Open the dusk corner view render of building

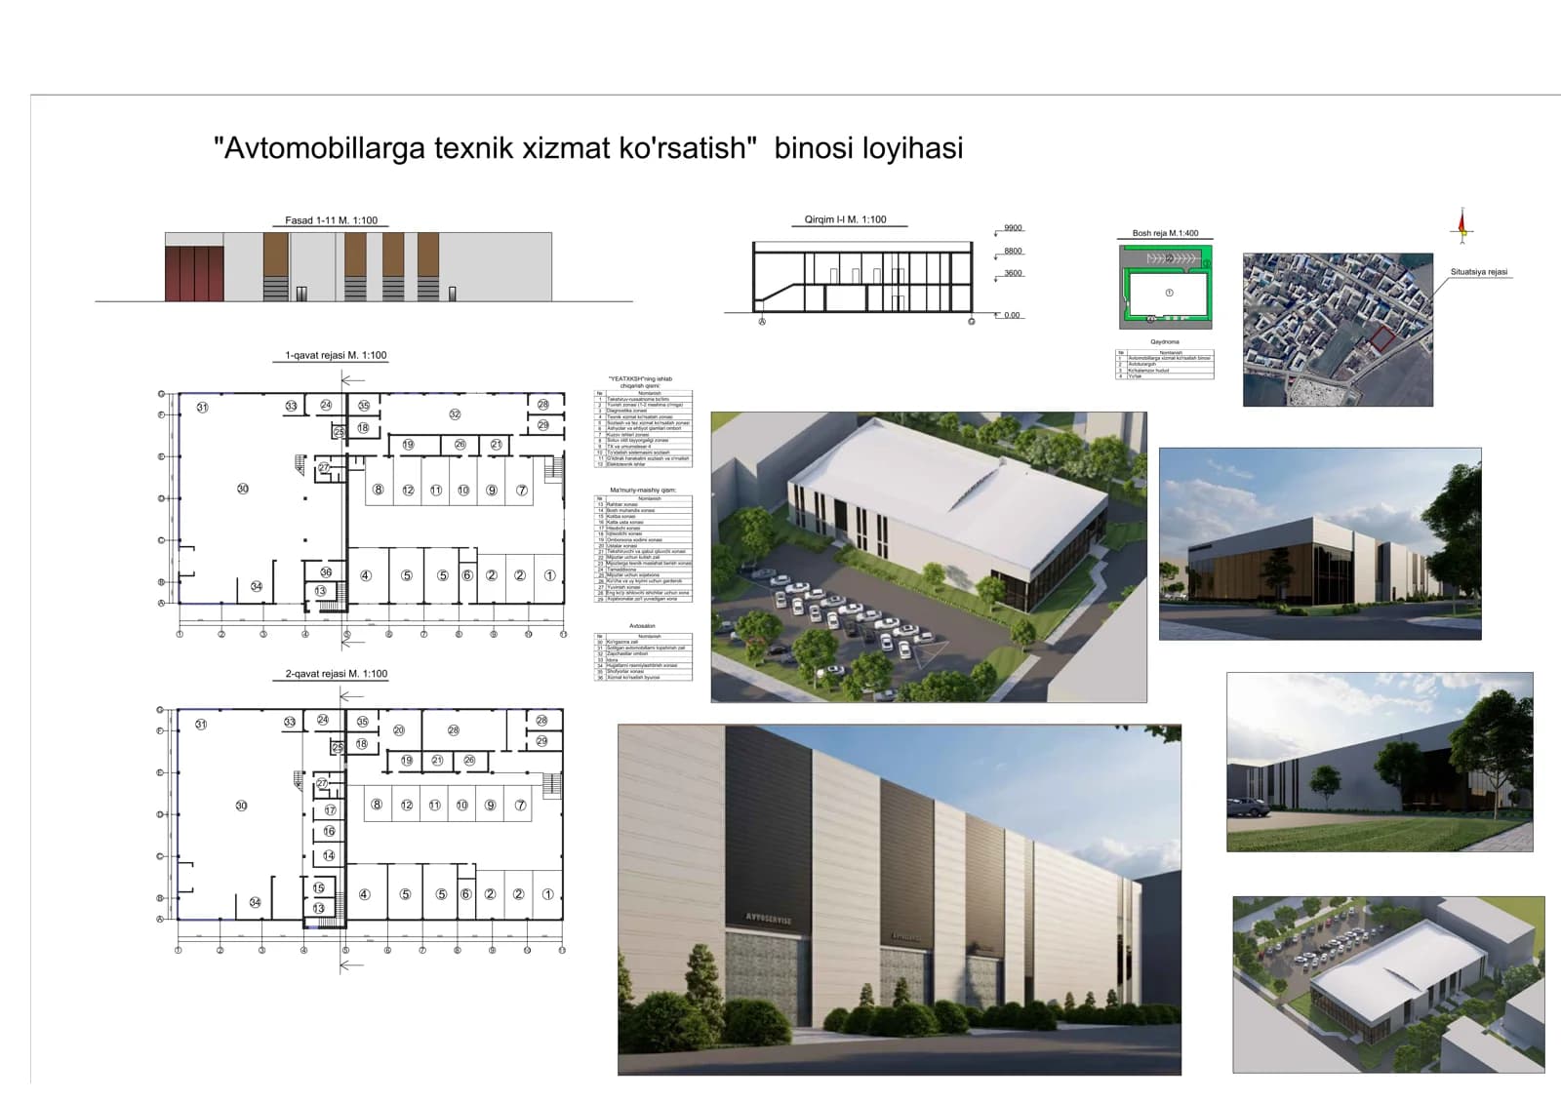pyautogui.click(x=1320, y=544)
